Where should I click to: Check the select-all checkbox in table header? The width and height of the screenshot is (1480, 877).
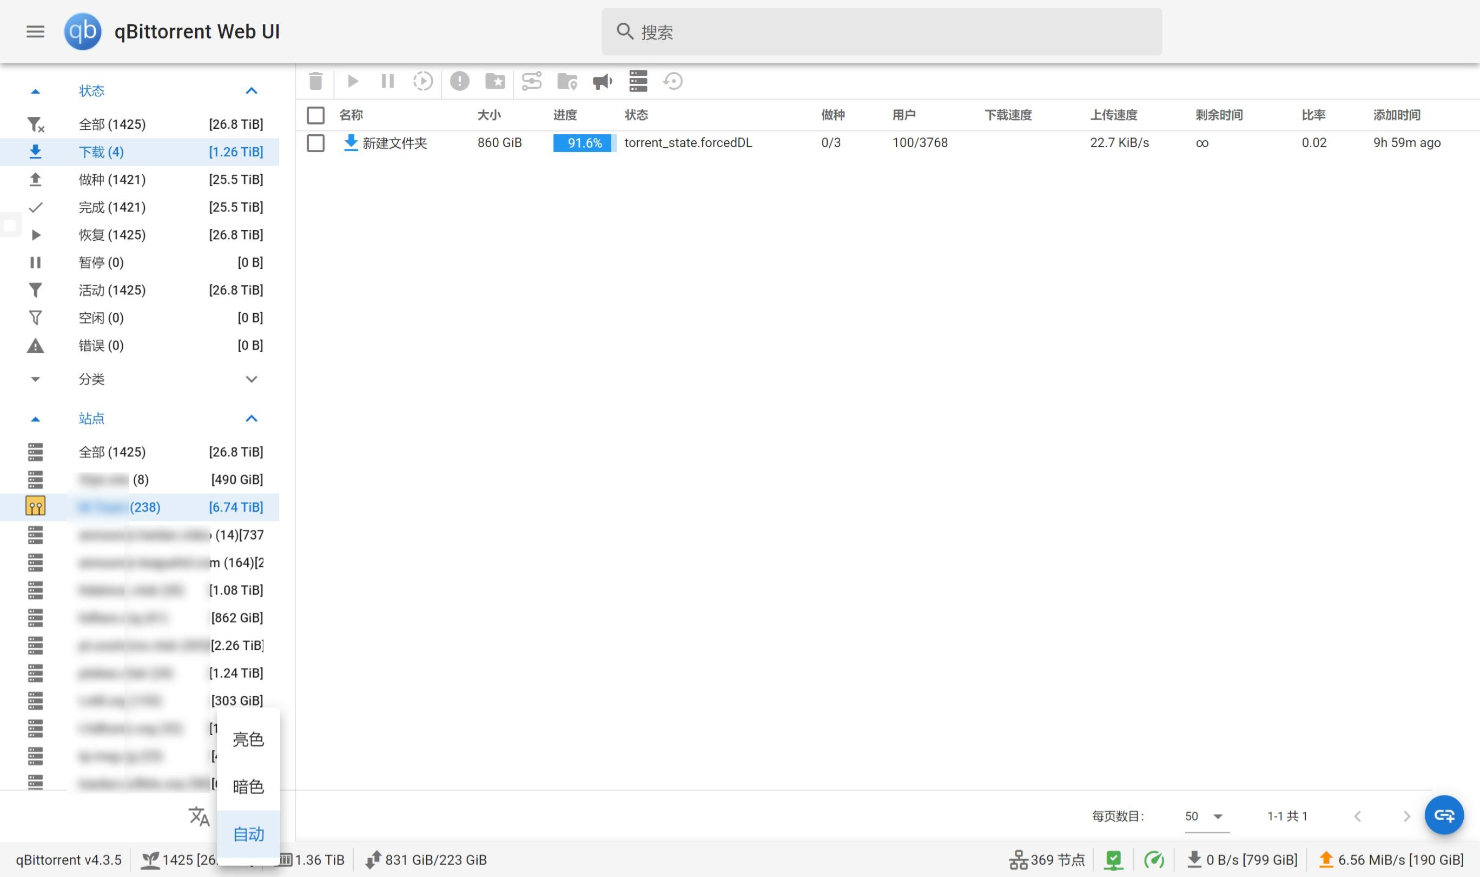pos(316,115)
